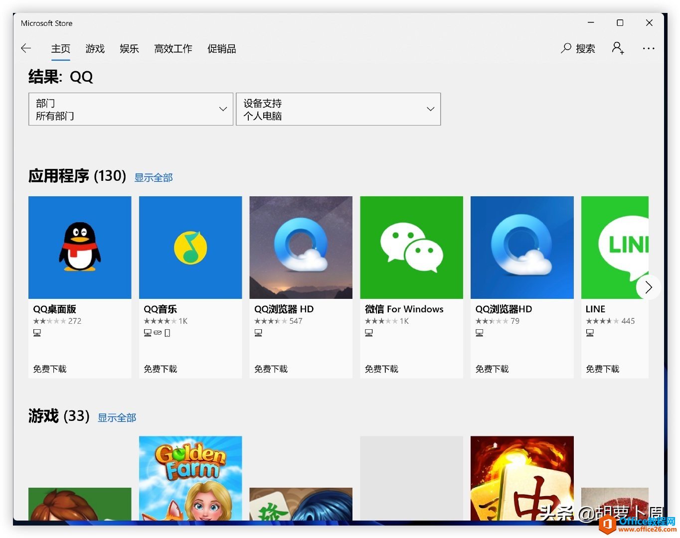The height and width of the screenshot is (538, 680).
Task: Click the LINE star rating 445
Action: point(610,321)
